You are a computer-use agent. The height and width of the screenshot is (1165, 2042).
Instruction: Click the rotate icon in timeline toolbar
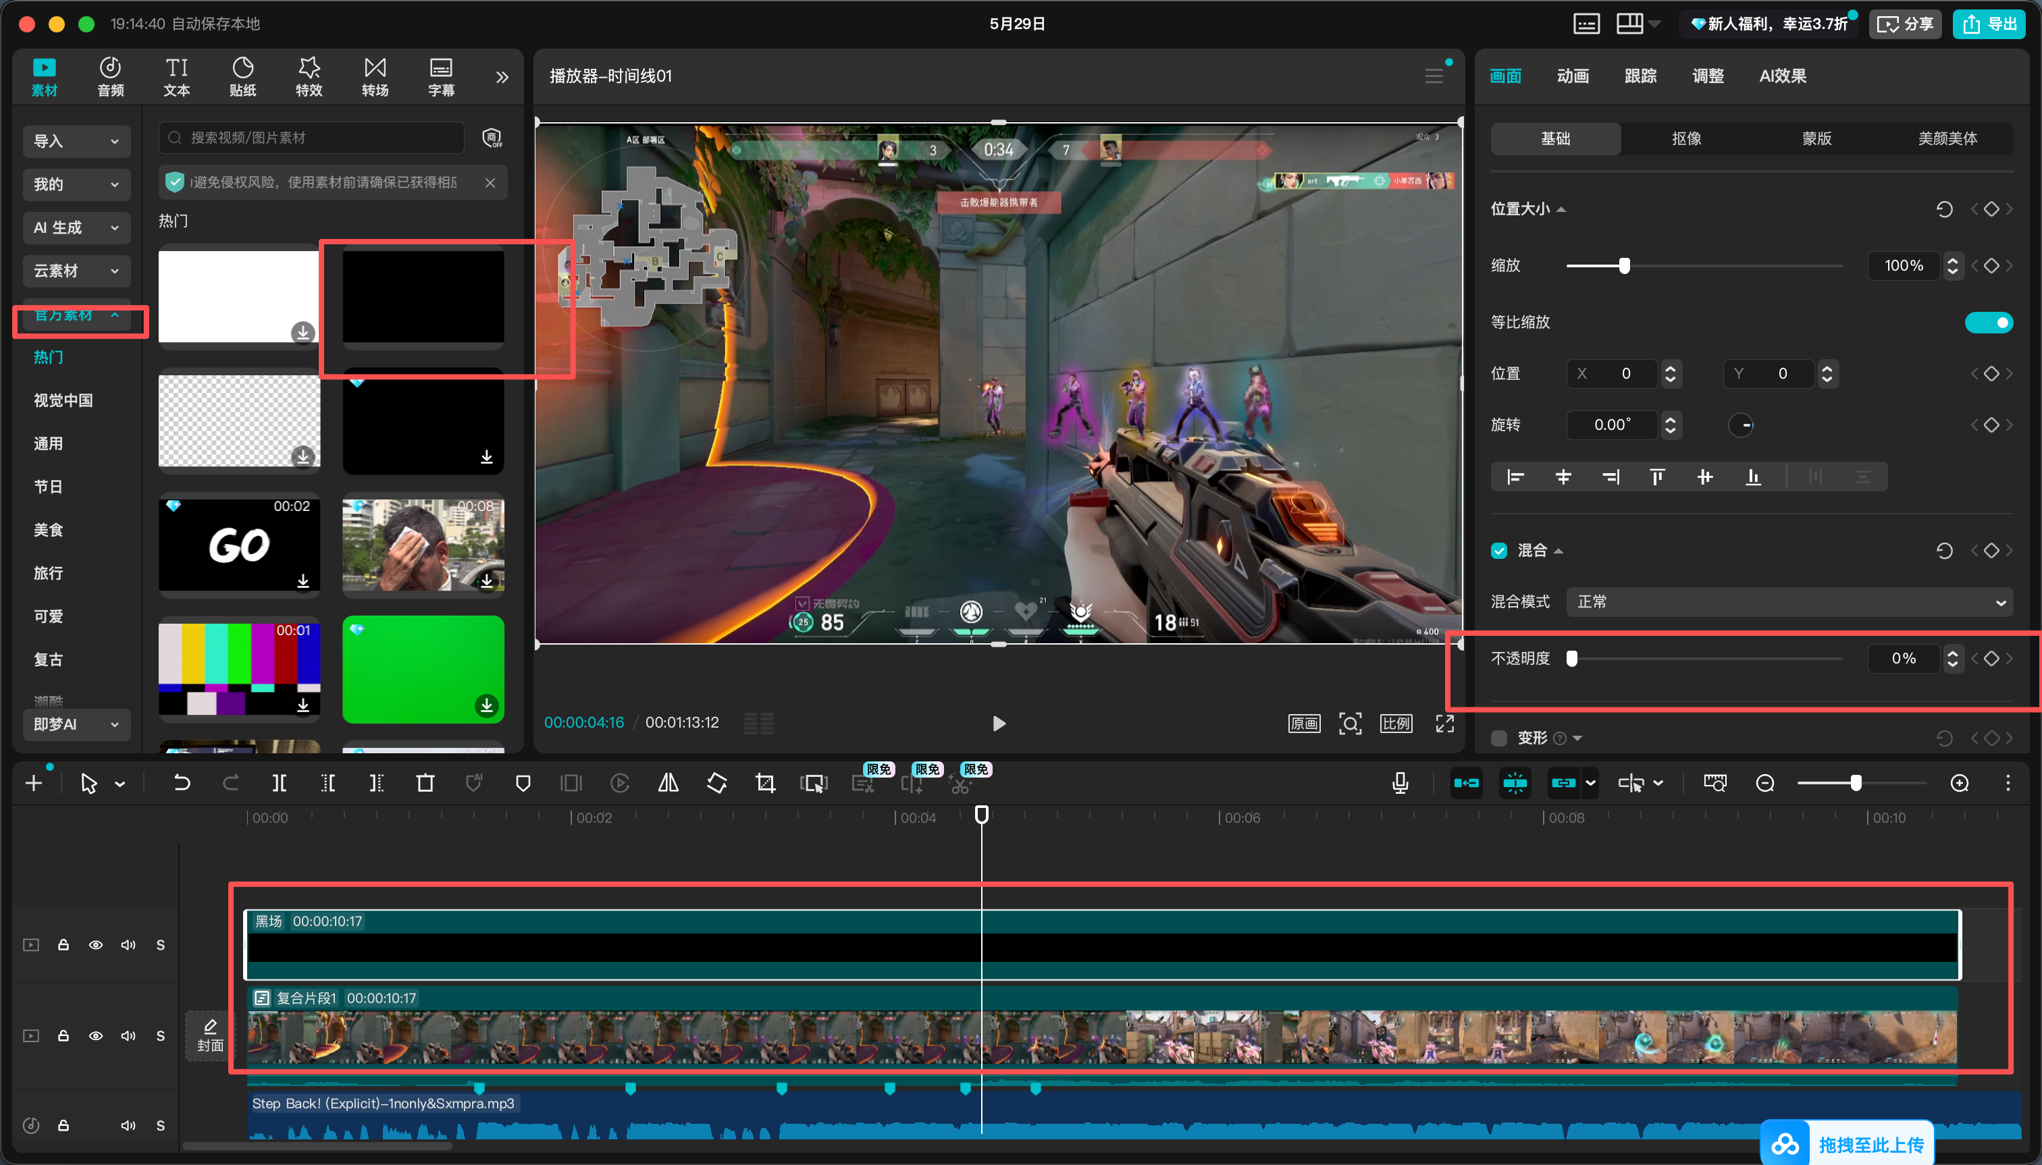point(717,784)
